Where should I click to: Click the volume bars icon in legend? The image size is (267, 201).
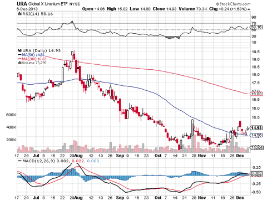[19, 63]
